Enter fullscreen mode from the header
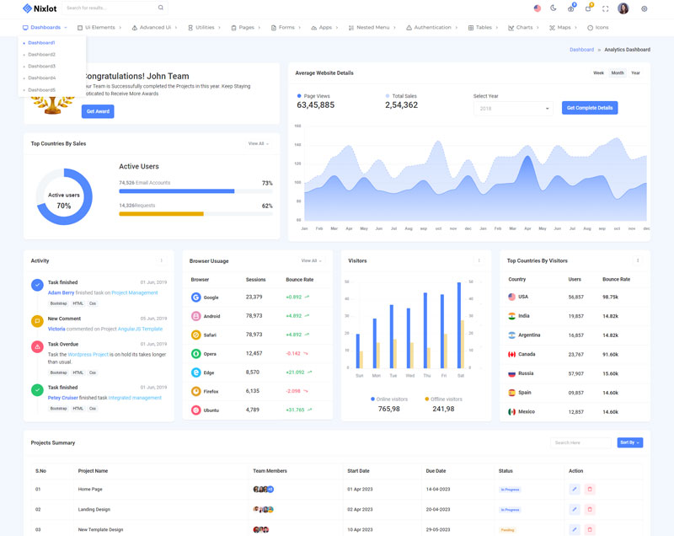 pos(605,8)
